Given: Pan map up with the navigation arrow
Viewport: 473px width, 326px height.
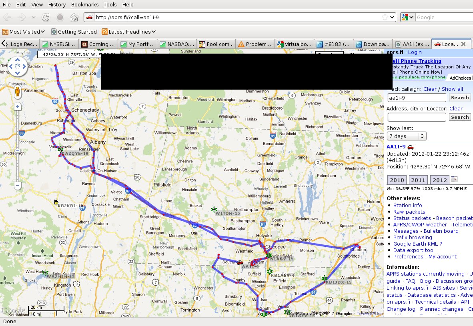Looking at the screenshot, I should point(17,60).
